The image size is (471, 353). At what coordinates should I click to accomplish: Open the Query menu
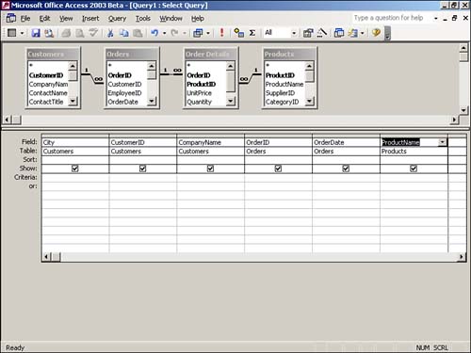click(117, 19)
